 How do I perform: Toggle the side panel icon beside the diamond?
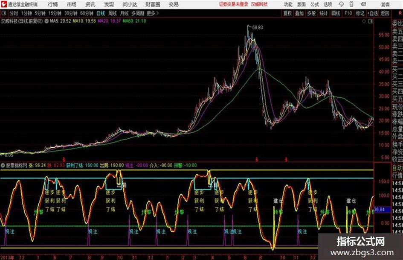[x=370, y=21]
